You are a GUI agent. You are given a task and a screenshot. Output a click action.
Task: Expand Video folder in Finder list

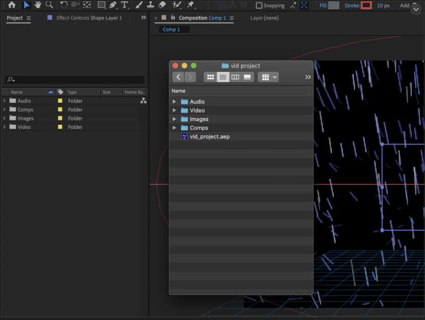click(x=174, y=110)
